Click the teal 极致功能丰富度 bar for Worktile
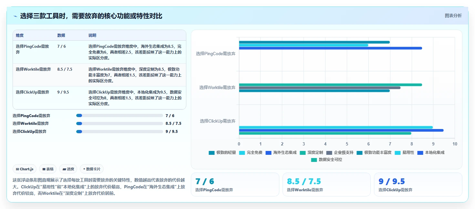Viewport: 475px width, 209px height. 314,91
